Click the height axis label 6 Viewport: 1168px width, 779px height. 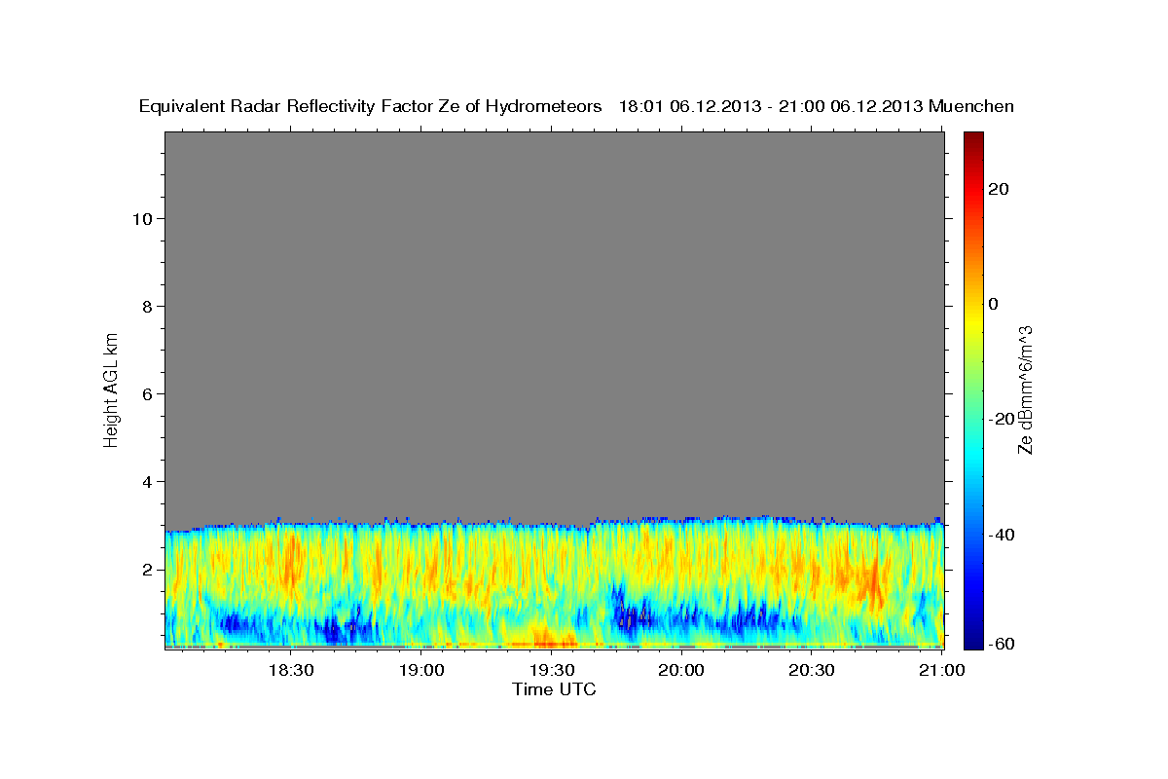[x=148, y=393]
